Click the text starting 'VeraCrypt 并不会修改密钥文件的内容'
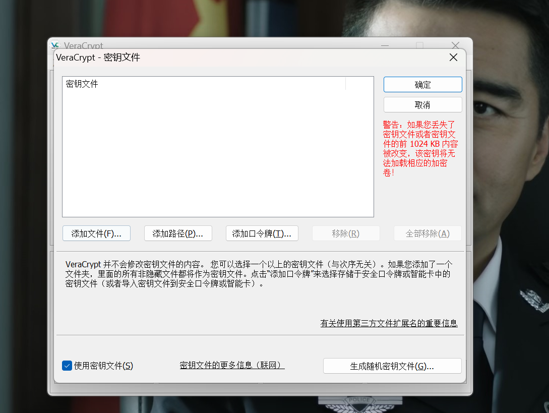 pyautogui.click(x=259, y=274)
